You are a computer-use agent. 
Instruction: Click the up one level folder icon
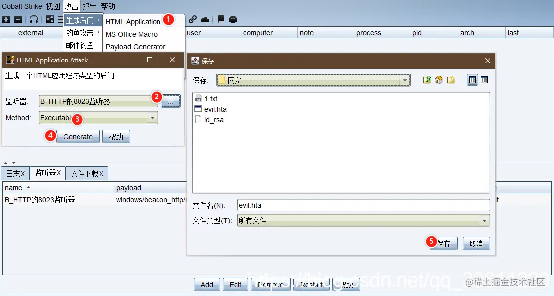(427, 79)
